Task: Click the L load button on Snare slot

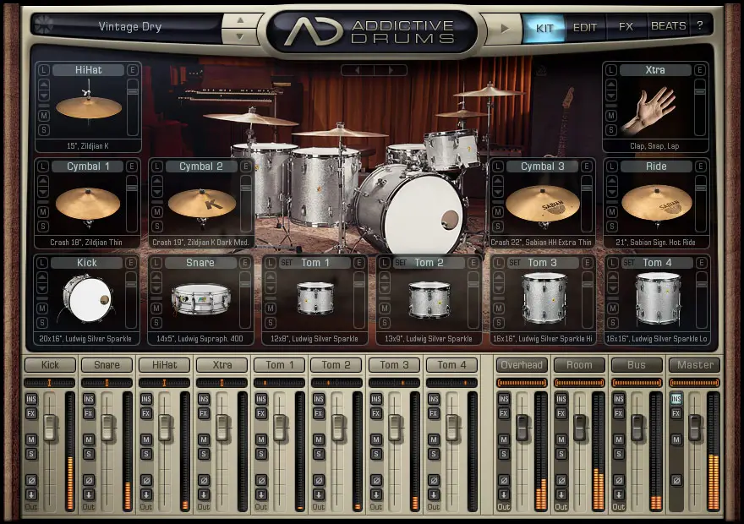Action: pyautogui.click(x=156, y=263)
